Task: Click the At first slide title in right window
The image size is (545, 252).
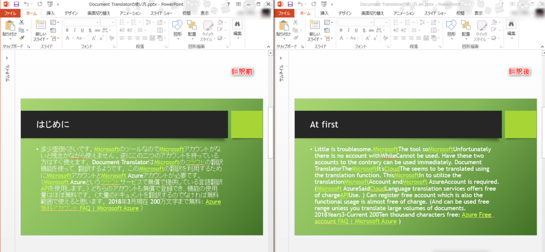Action: (324, 124)
